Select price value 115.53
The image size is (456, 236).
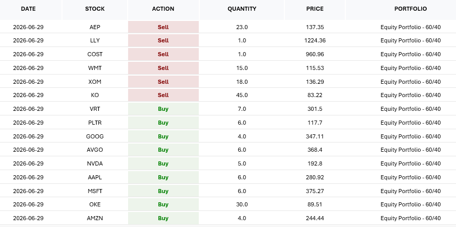click(315, 68)
